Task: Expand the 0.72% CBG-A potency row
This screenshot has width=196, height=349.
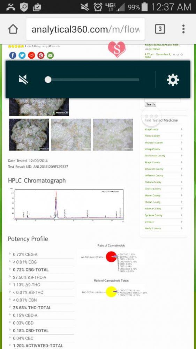Action: pyautogui.click(x=42, y=254)
